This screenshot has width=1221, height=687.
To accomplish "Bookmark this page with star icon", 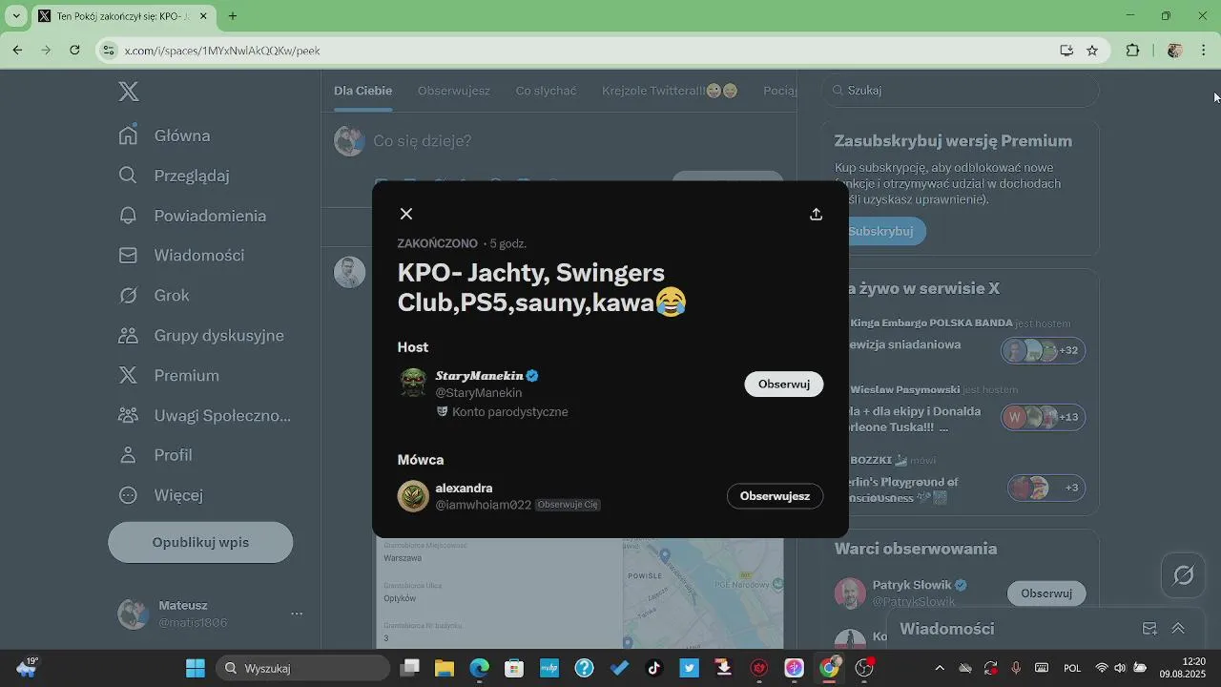I will click(x=1092, y=51).
